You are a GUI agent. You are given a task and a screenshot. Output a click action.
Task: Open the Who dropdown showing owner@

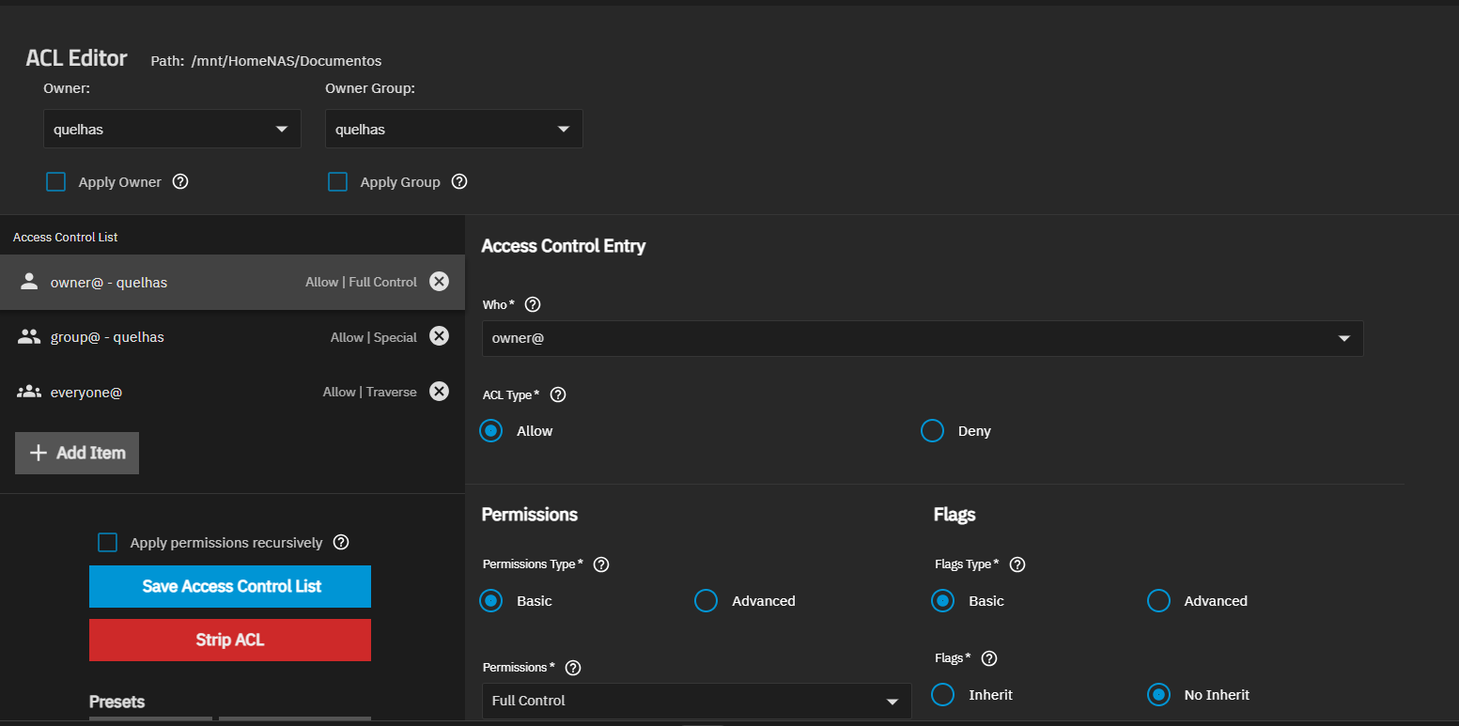coord(922,338)
